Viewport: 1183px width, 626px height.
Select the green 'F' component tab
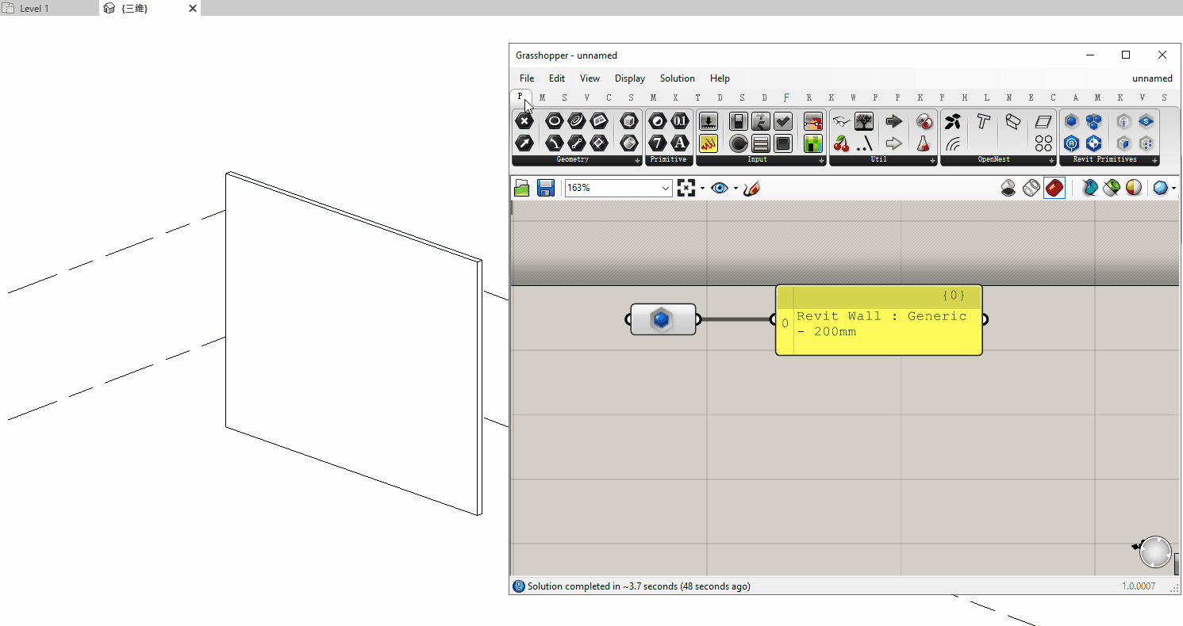pos(786,97)
